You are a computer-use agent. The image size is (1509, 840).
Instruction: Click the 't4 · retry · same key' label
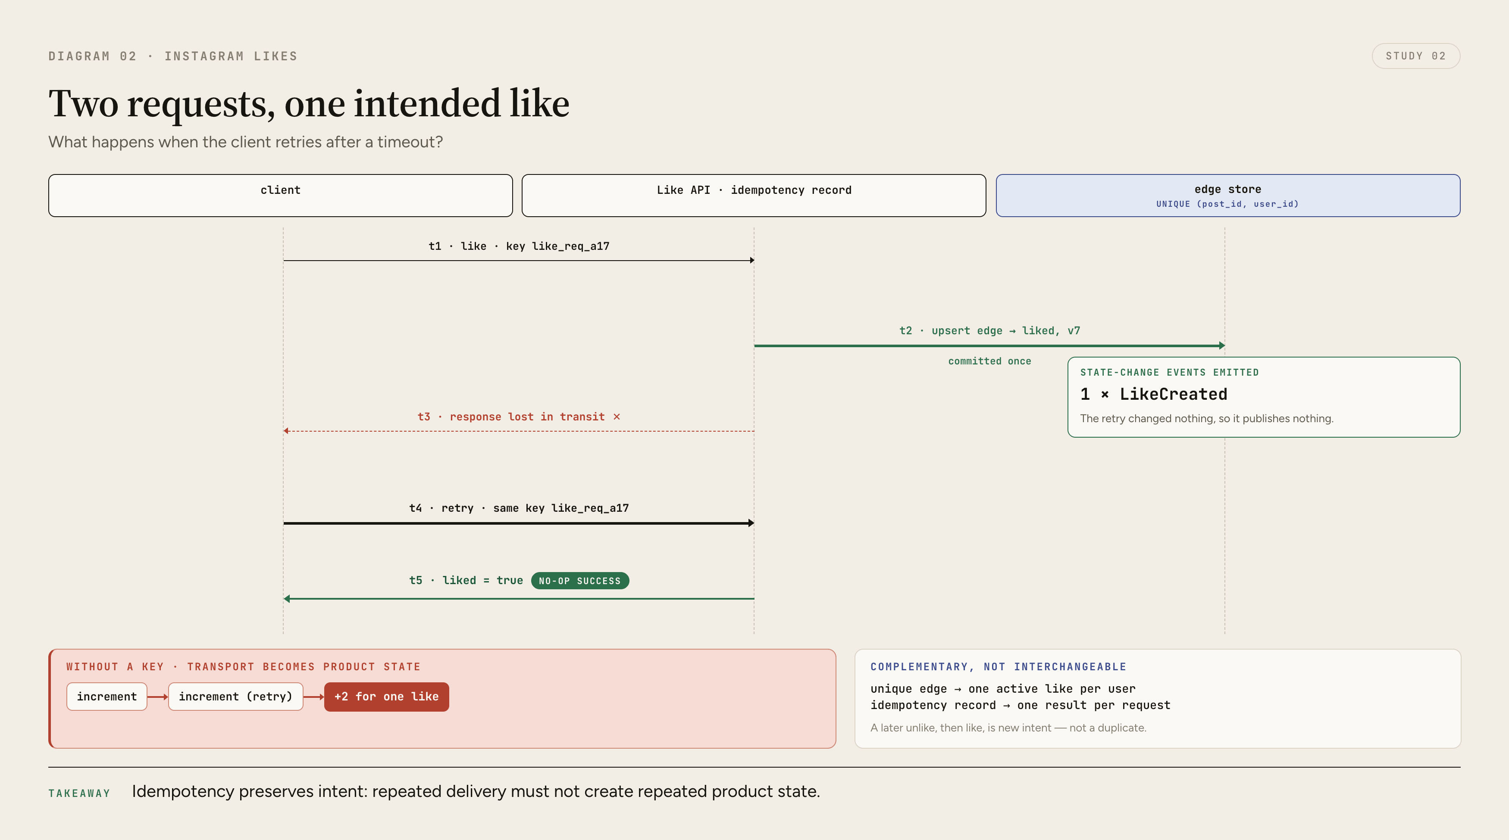tap(519, 508)
